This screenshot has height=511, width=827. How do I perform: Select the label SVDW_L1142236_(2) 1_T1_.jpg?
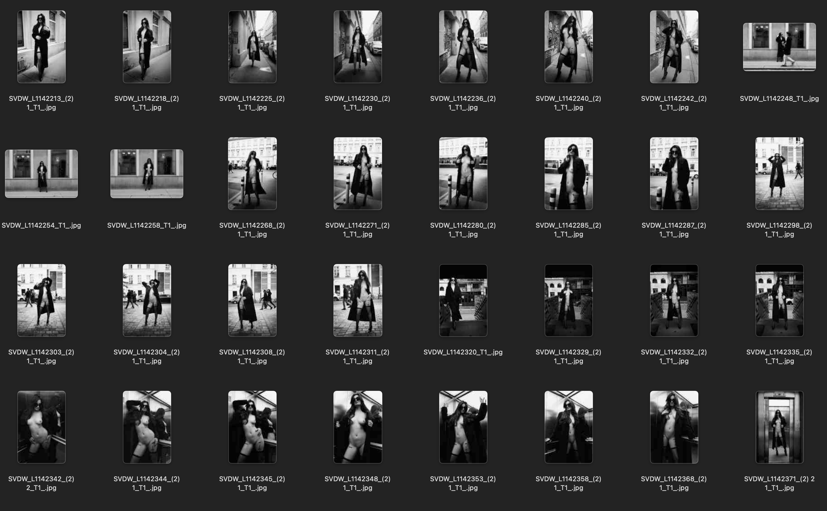[x=463, y=103]
